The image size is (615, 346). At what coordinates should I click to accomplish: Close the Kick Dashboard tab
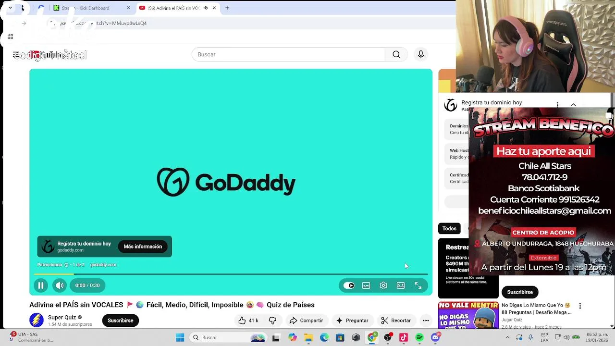(x=128, y=8)
